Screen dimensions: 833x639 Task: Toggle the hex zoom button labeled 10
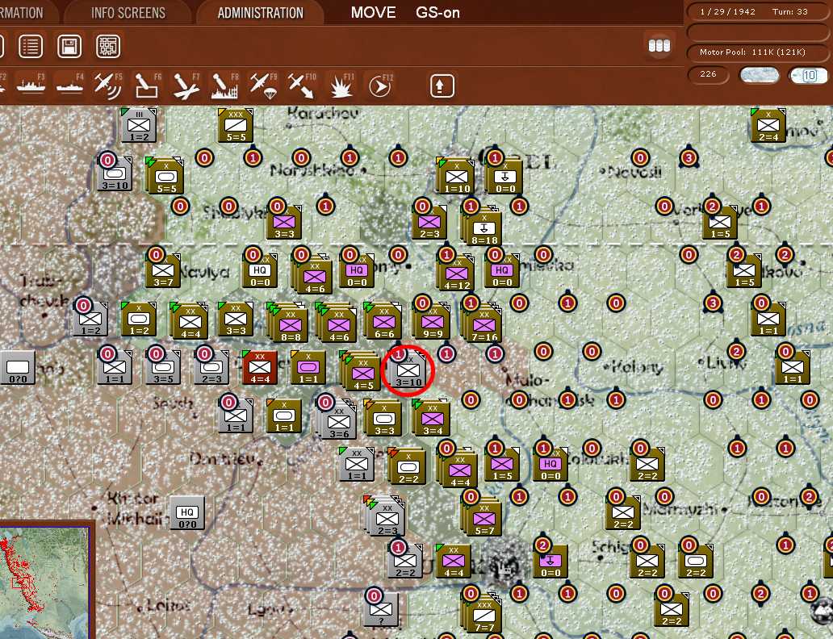(x=808, y=75)
